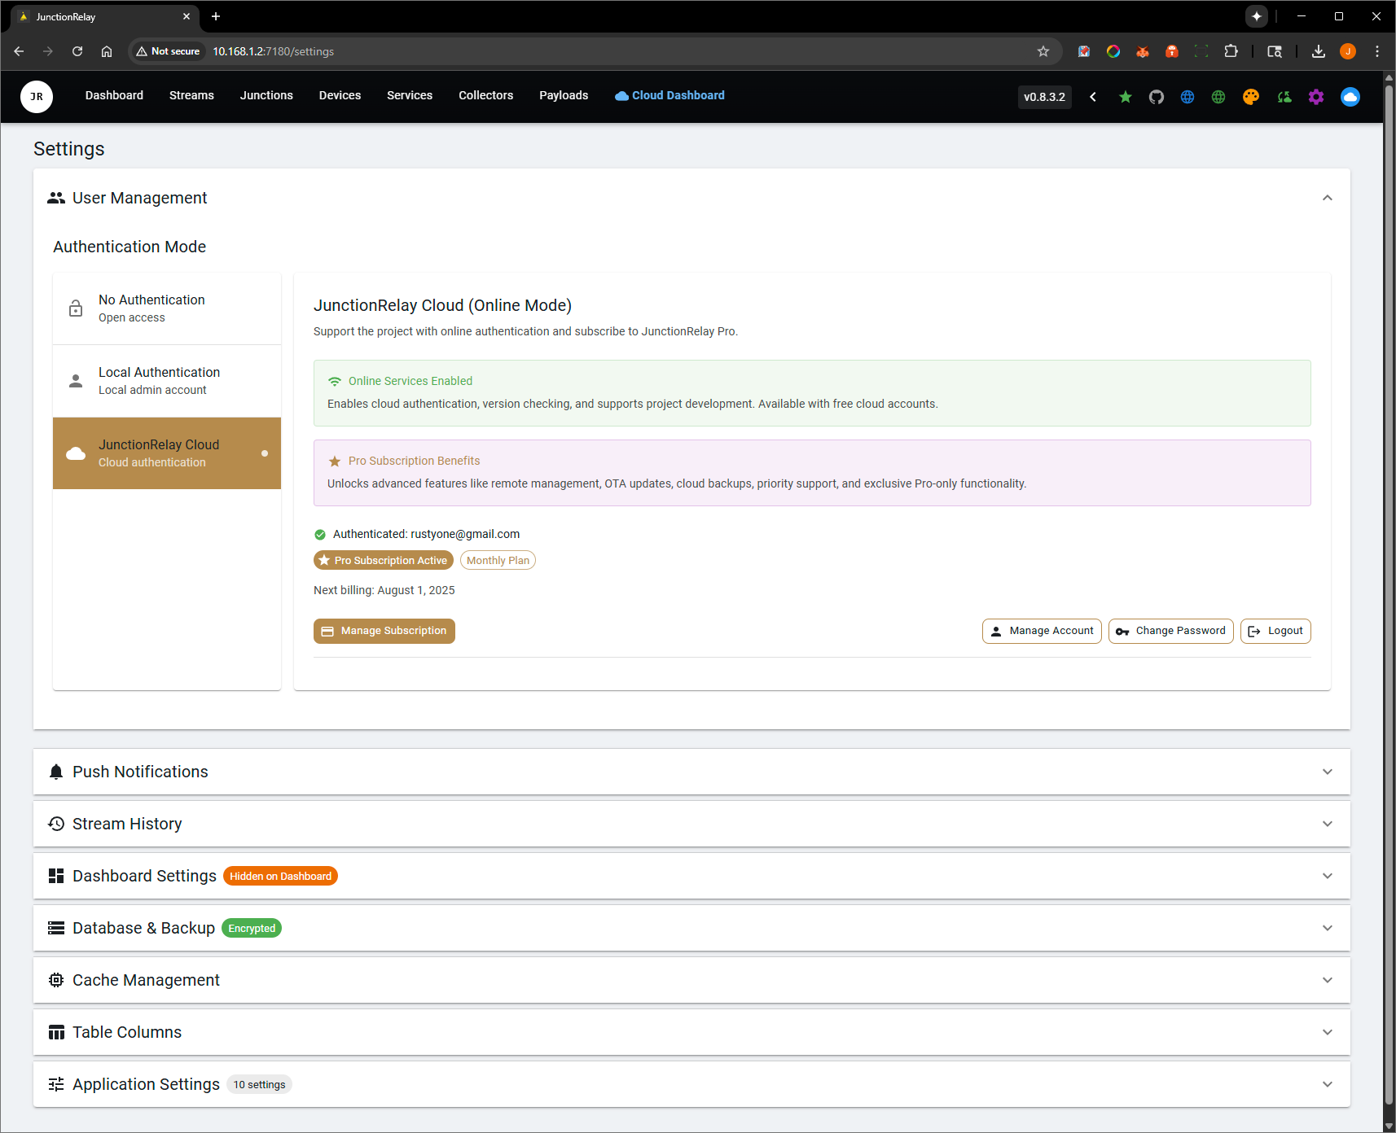1396x1133 pixels.
Task: Open the Cloud Dashboard link
Action: click(669, 95)
